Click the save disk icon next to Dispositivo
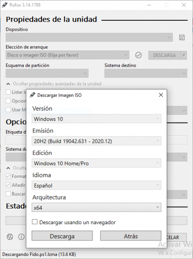The image size is (193, 259). [x=182, y=38]
